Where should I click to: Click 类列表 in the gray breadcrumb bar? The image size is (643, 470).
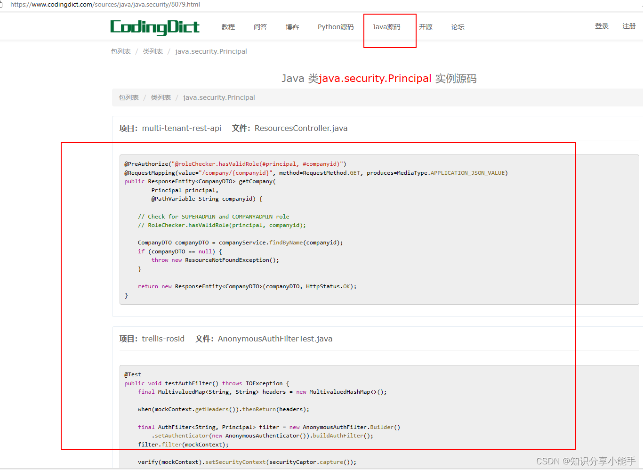point(161,97)
